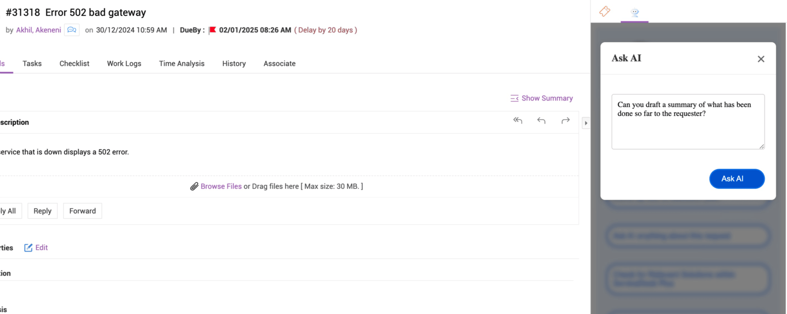
Task: Switch to the orange ticket icon panel
Action: [604, 12]
